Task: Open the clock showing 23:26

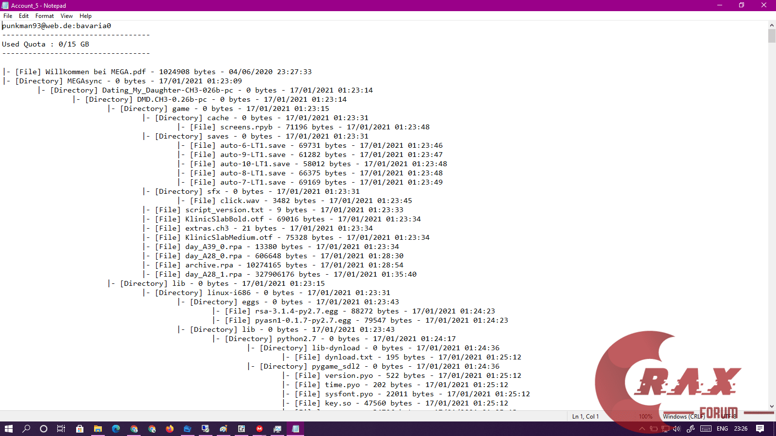Action: (741, 429)
